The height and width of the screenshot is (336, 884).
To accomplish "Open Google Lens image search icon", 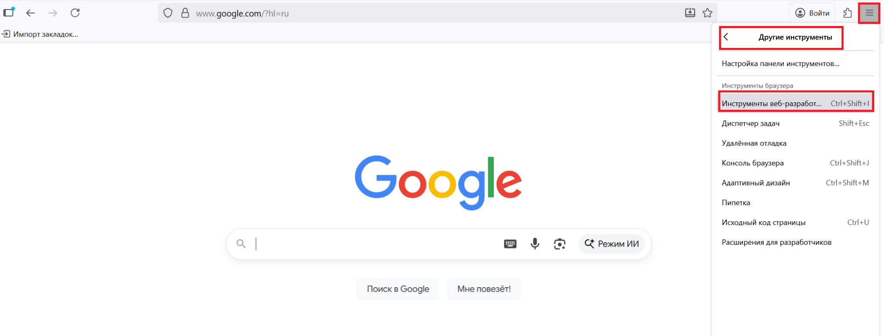I will (x=559, y=244).
